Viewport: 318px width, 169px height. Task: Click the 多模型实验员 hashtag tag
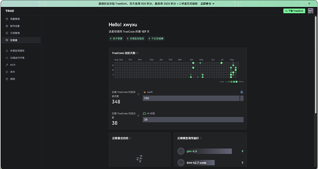pyautogui.click(x=135, y=39)
